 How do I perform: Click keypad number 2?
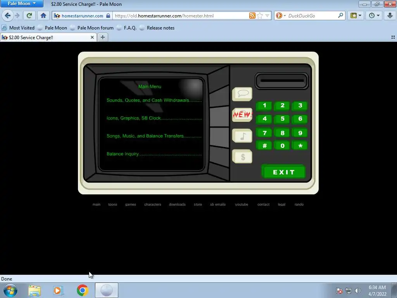coord(282,106)
